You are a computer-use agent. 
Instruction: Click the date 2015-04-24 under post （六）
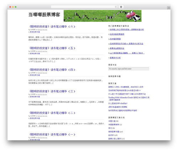(x=42, y=30)
